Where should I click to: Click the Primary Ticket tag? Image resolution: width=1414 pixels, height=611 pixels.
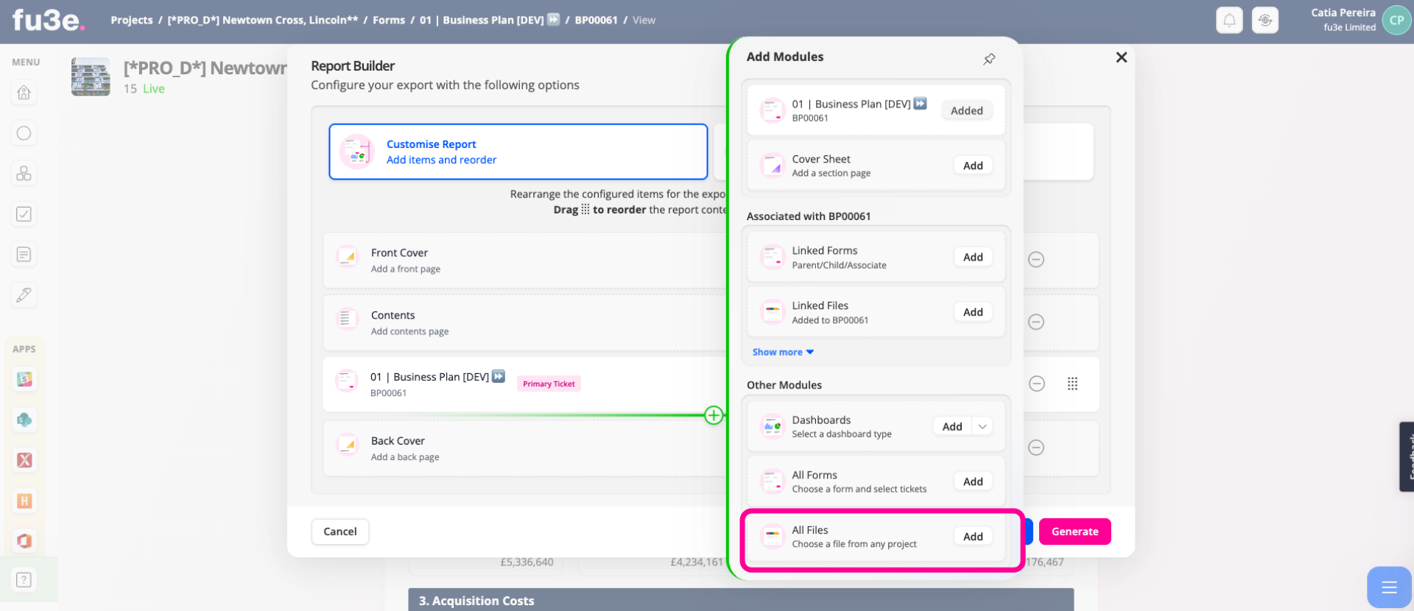coord(549,384)
